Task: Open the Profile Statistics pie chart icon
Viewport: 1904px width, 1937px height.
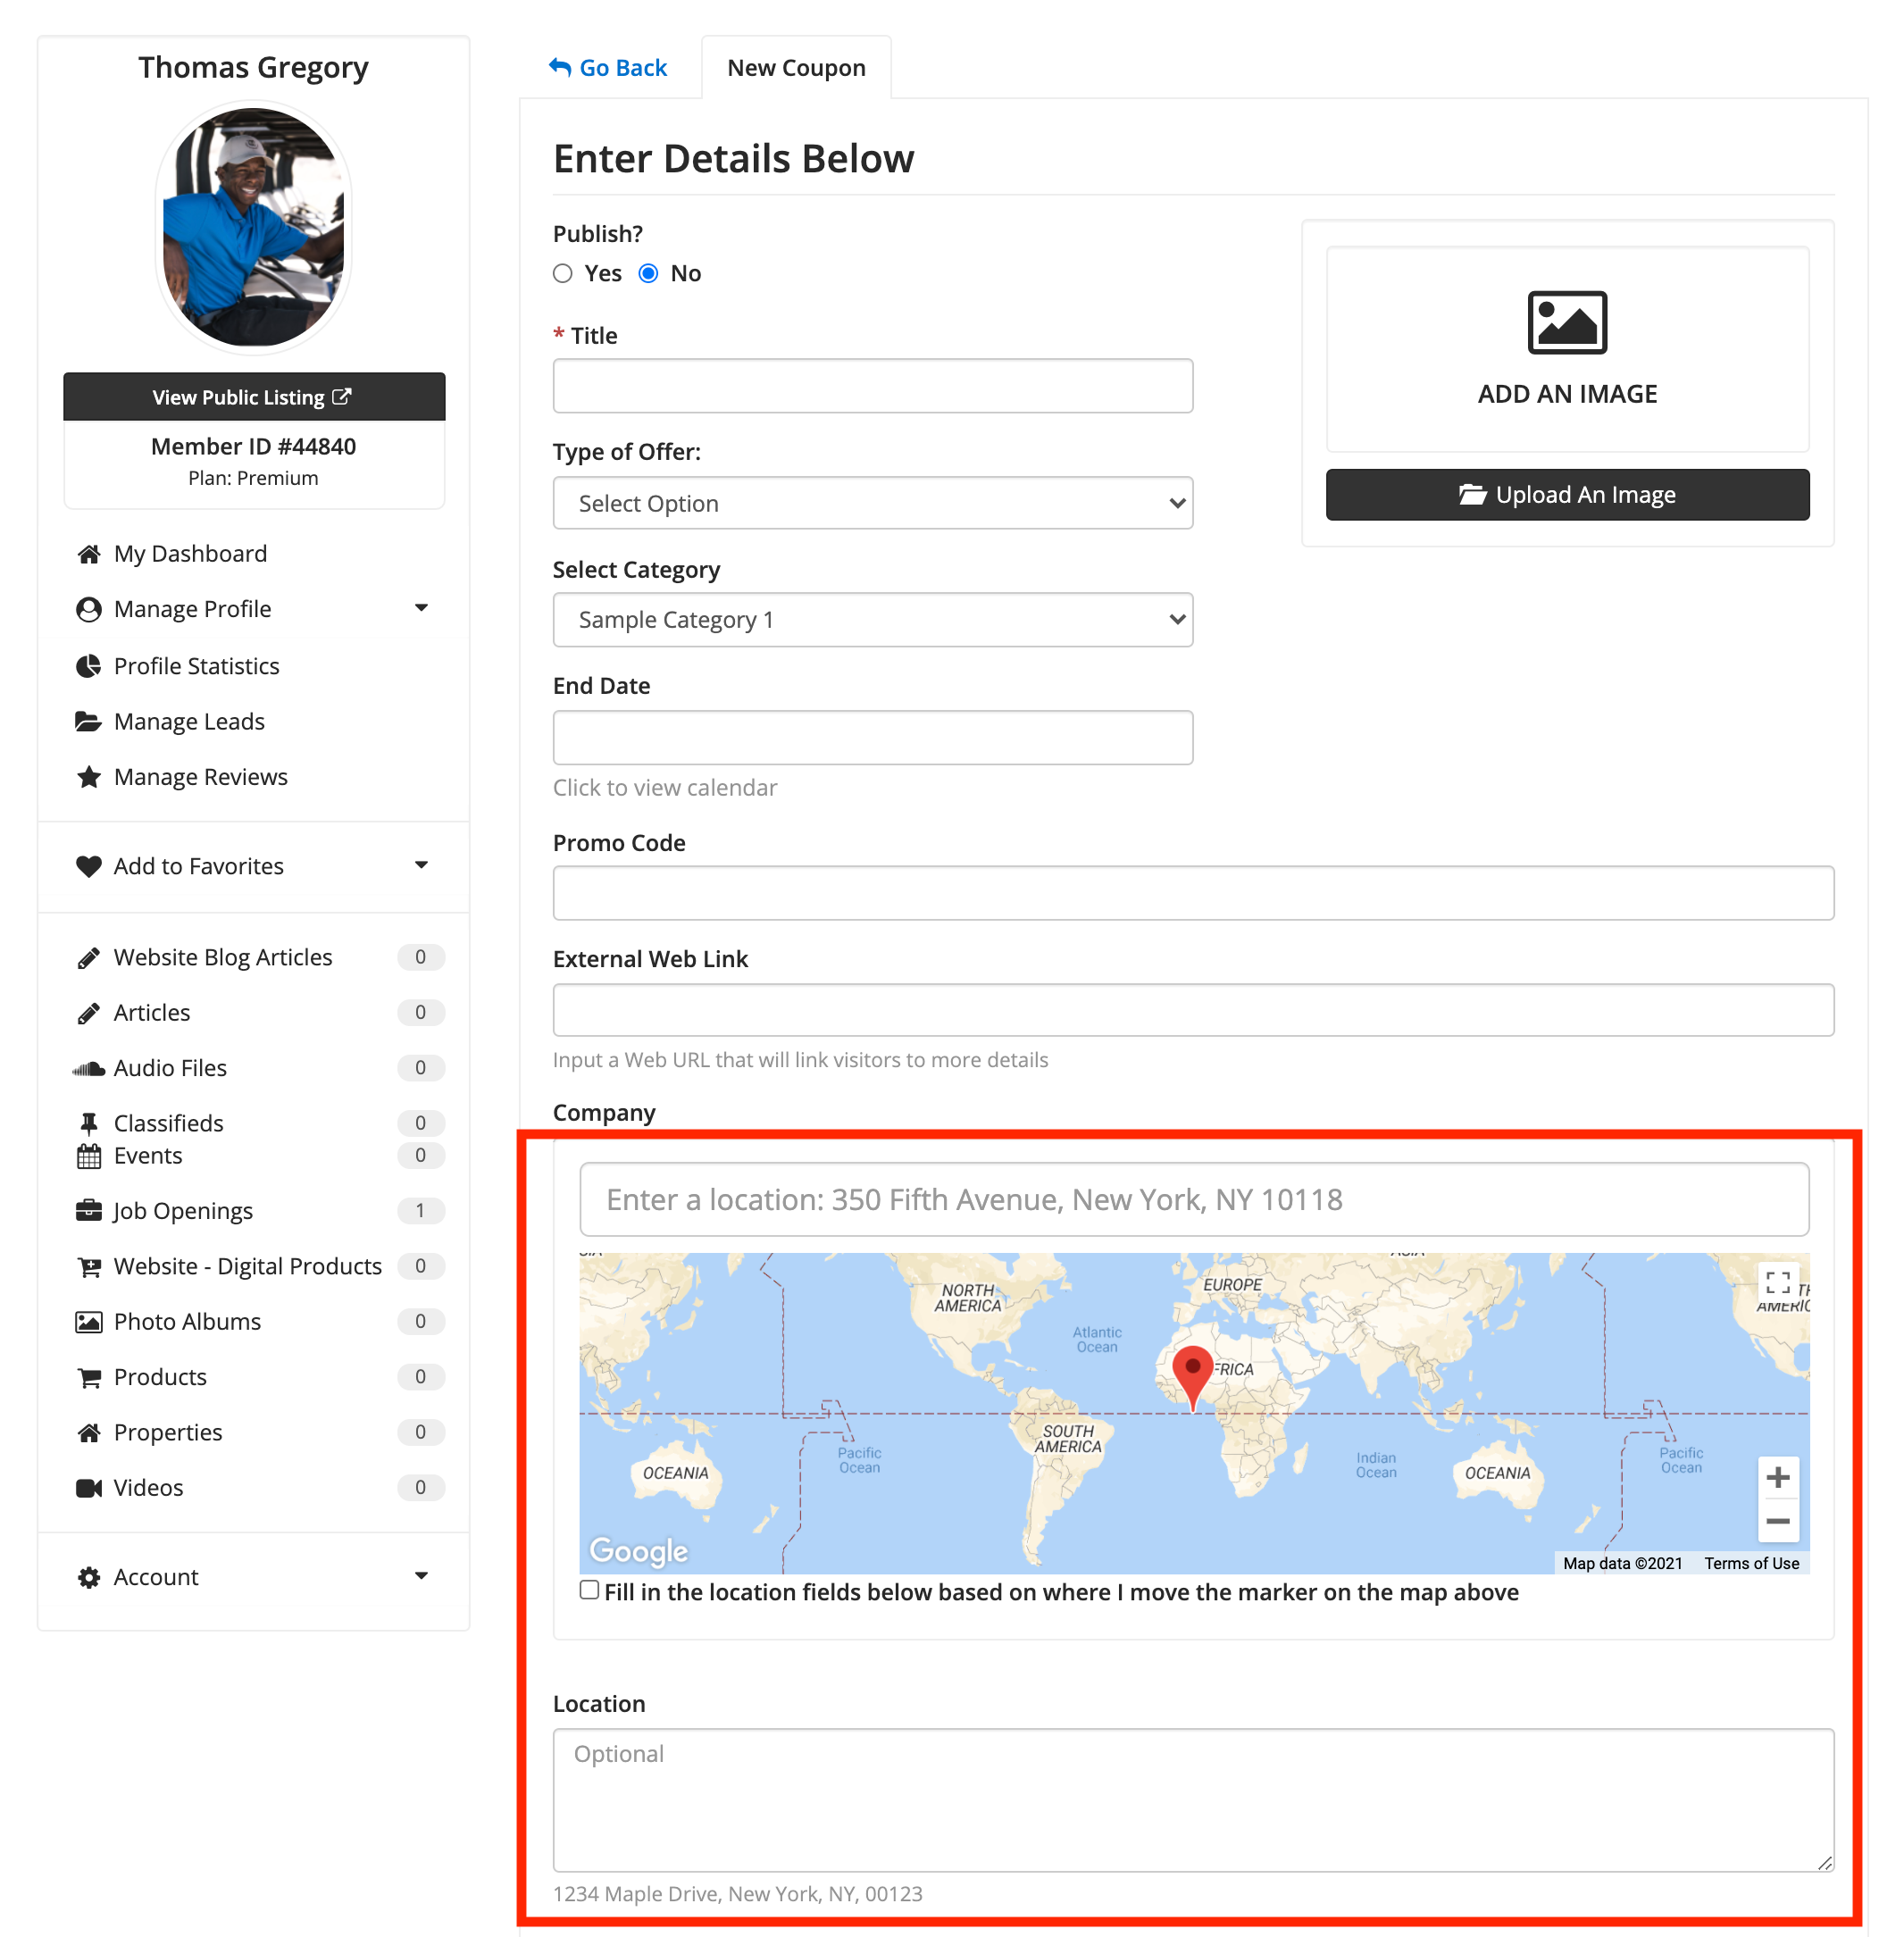Action: coord(89,666)
